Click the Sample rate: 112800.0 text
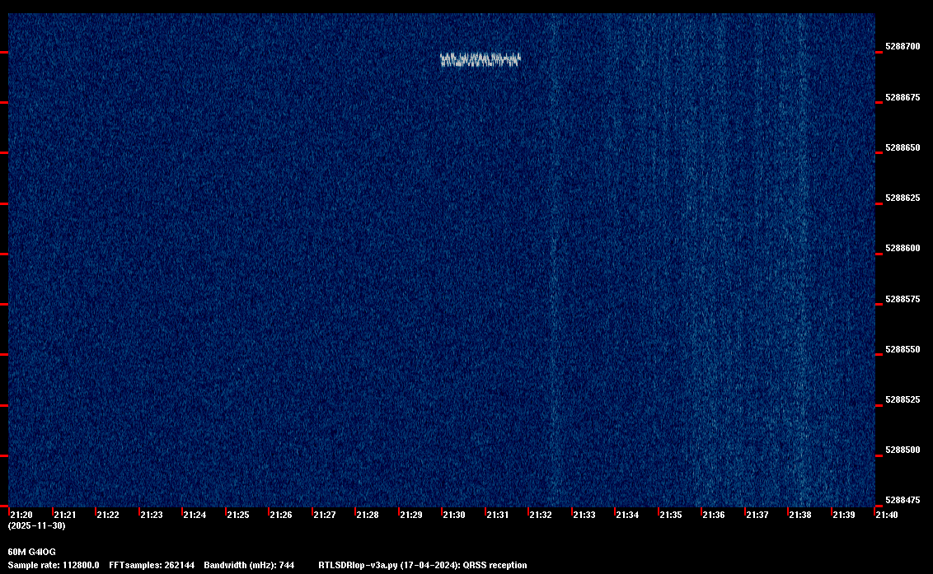 [54, 565]
